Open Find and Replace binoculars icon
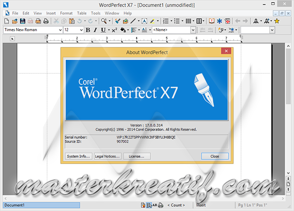This screenshot has height=211, width=294. tap(104, 21)
